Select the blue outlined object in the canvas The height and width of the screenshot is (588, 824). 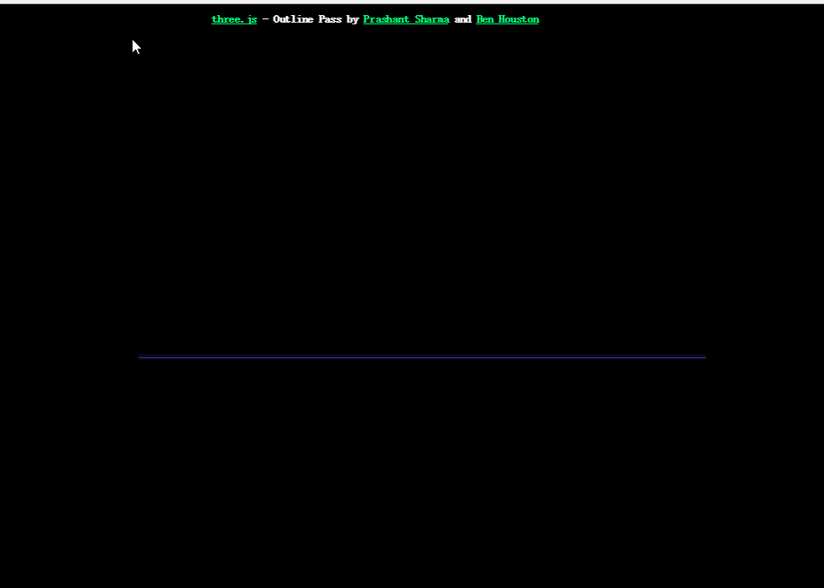422,356
